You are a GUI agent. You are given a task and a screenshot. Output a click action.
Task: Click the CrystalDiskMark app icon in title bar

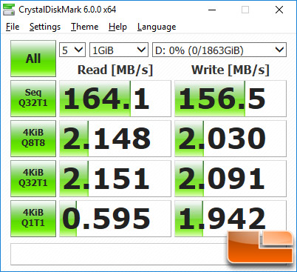[x=9, y=10]
